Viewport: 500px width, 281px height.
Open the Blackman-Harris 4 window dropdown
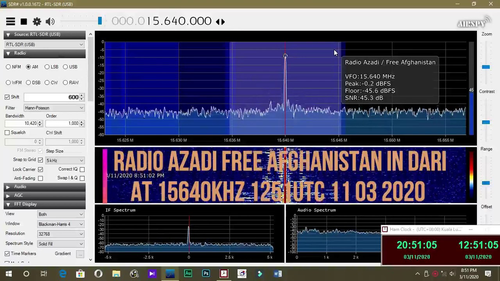pos(61,224)
